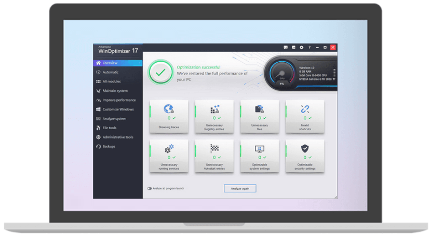Click the Unnecessary running services label
The height and width of the screenshot is (237, 431).
point(169,166)
